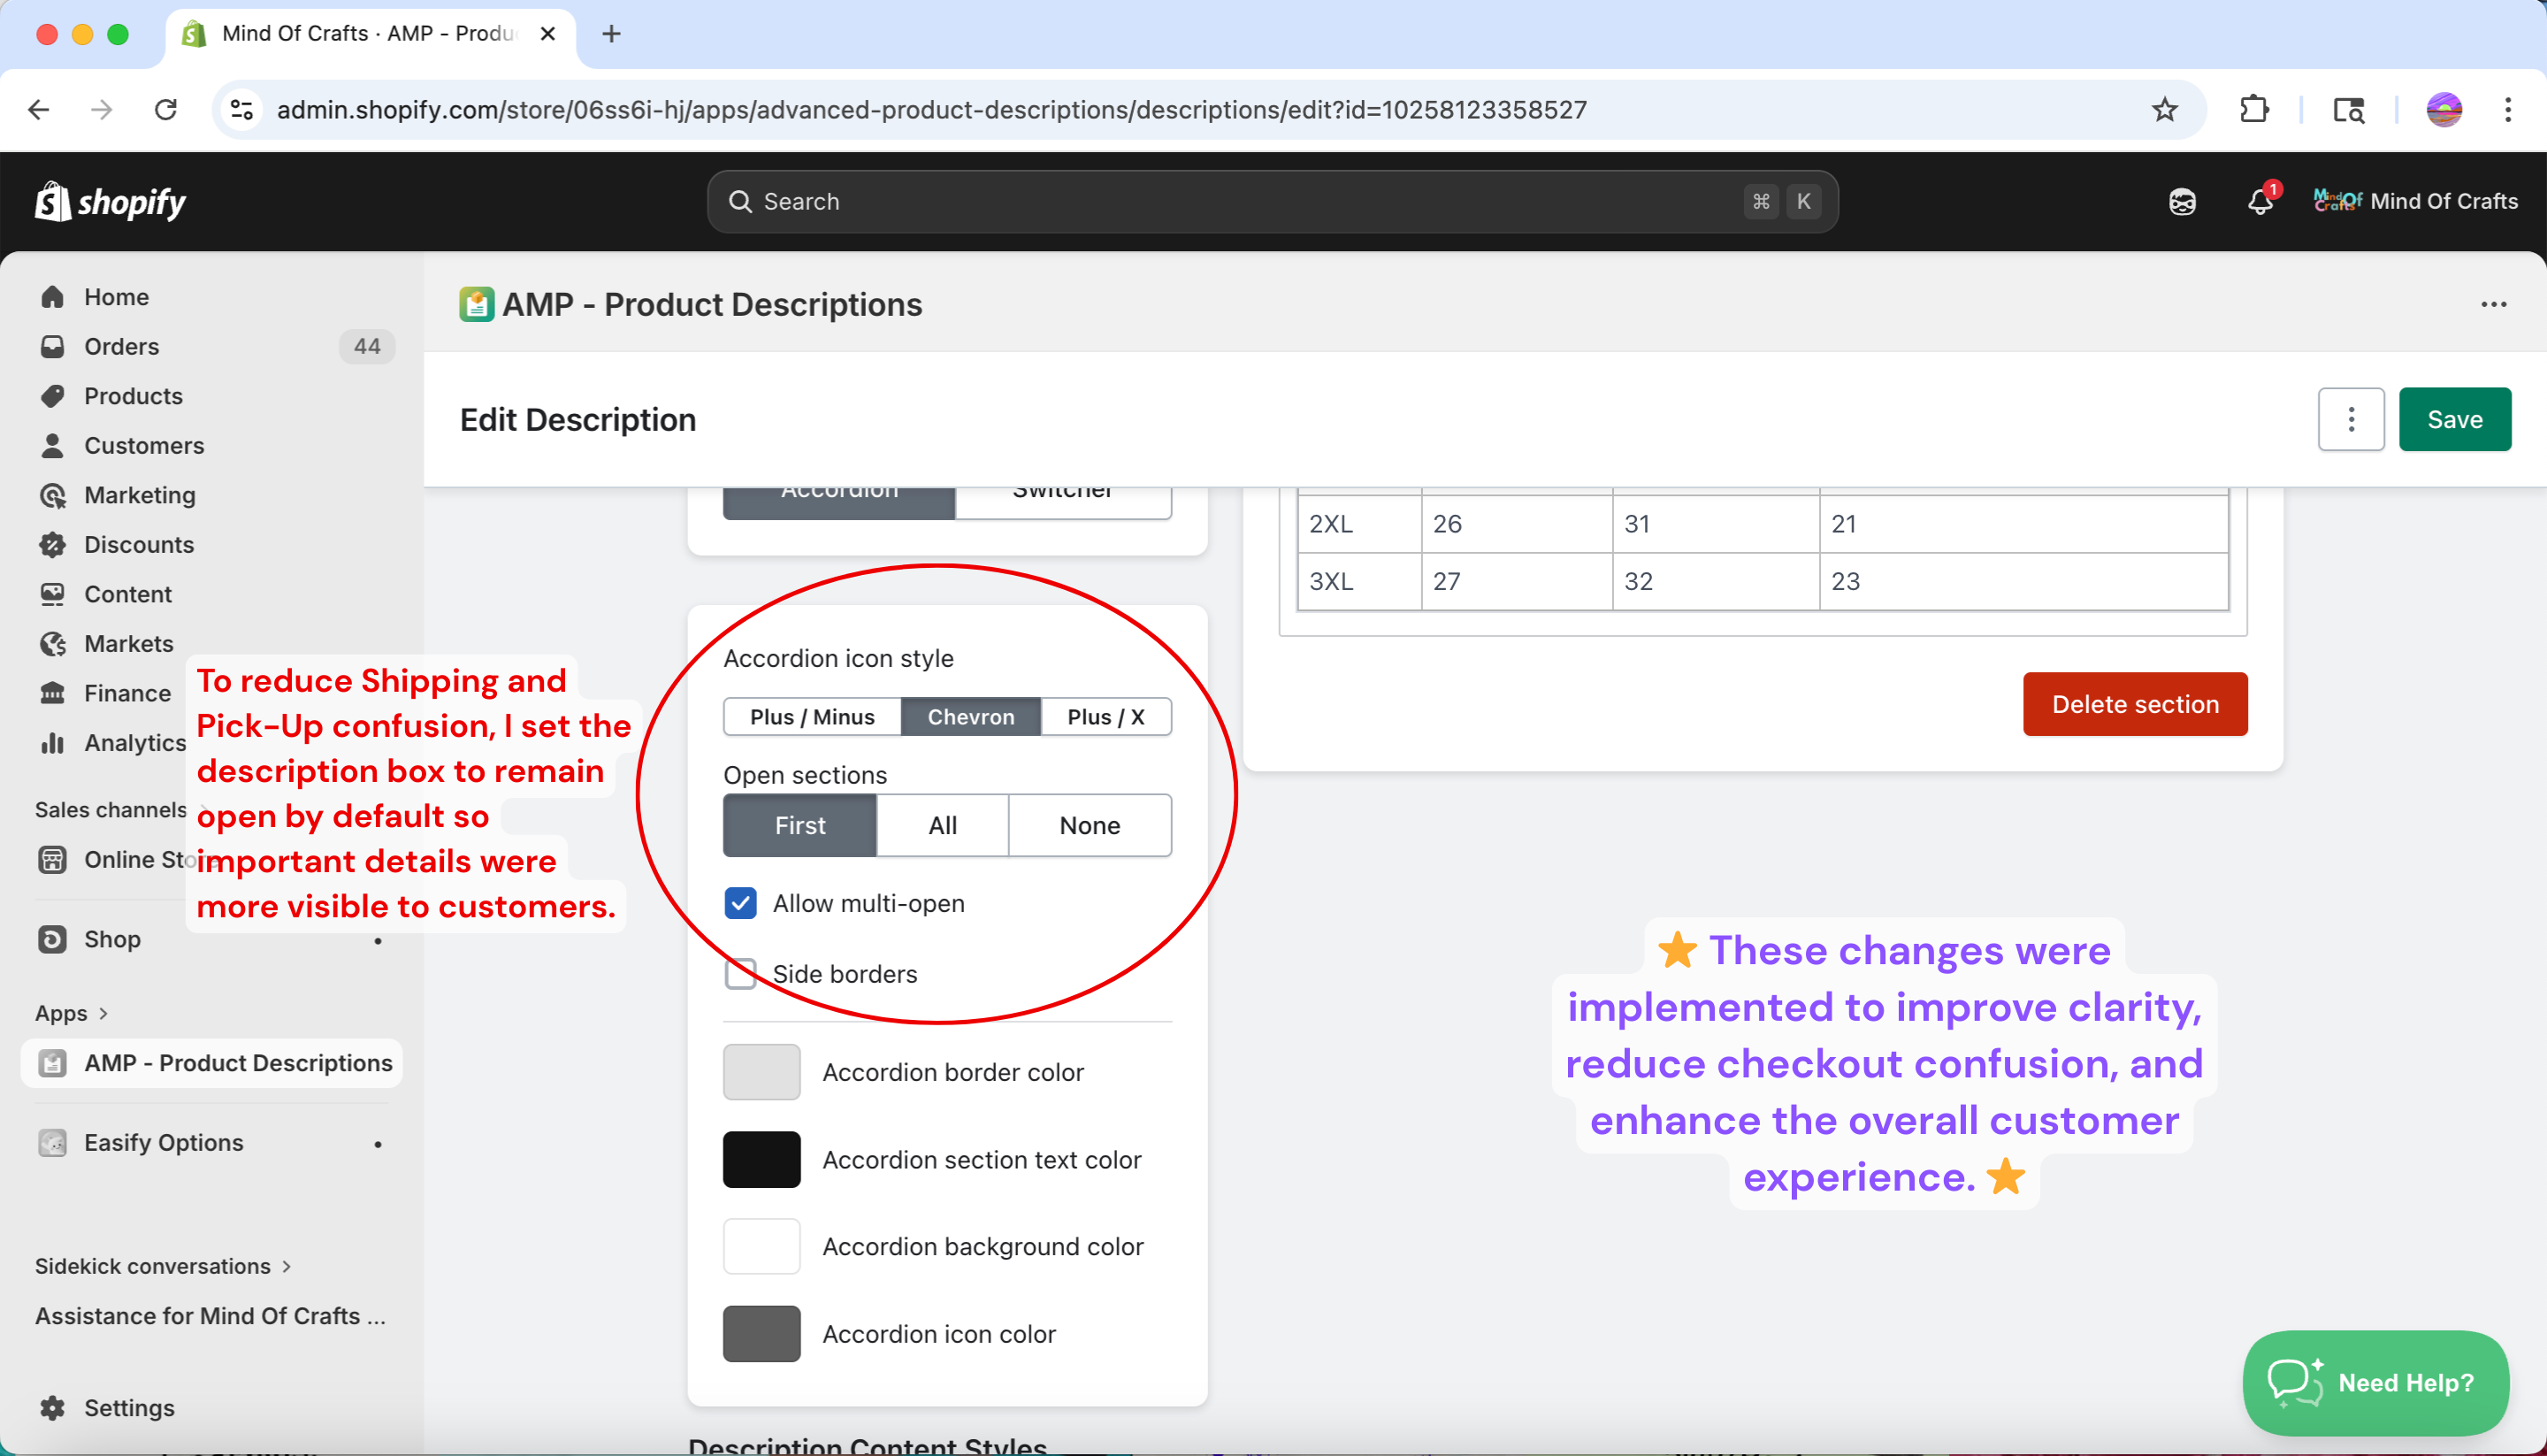
Task: Uncheck Allow multi-open checkbox
Action: (741, 903)
